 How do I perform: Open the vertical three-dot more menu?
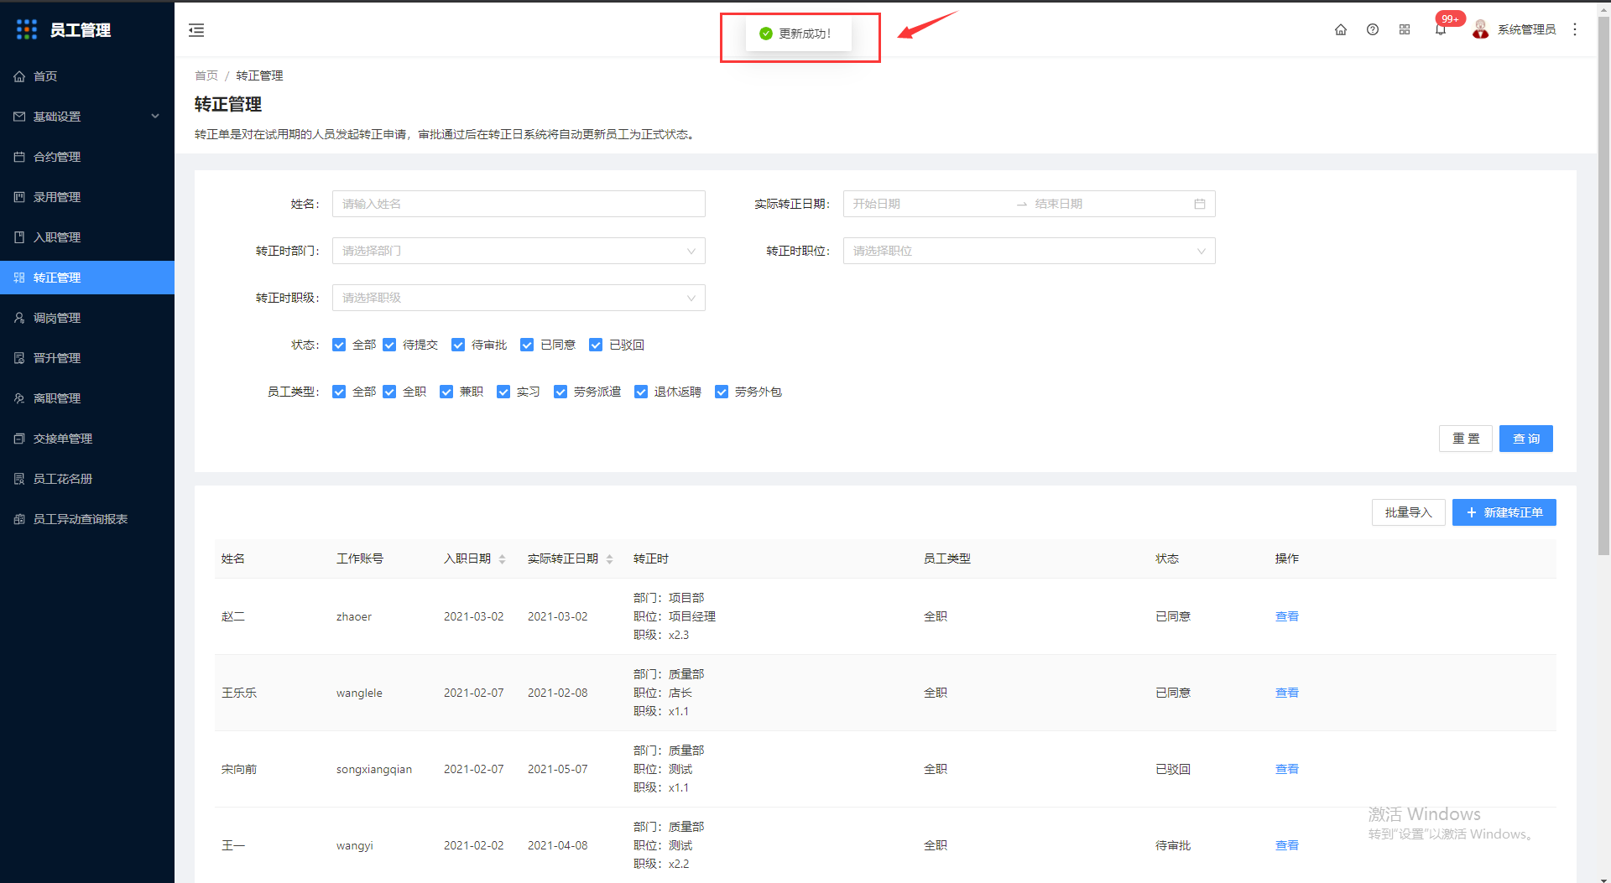click(x=1575, y=29)
